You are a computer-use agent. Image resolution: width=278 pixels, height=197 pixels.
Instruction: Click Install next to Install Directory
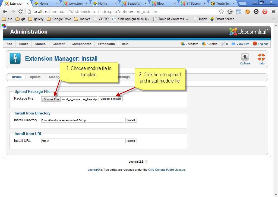tap(131, 120)
